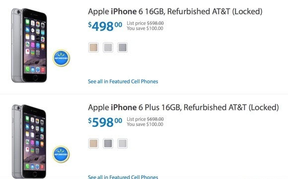The height and width of the screenshot is (179, 288).
Task: Click the Refurbished badge beside iPhone 6 16GB
Action: tap(62, 58)
